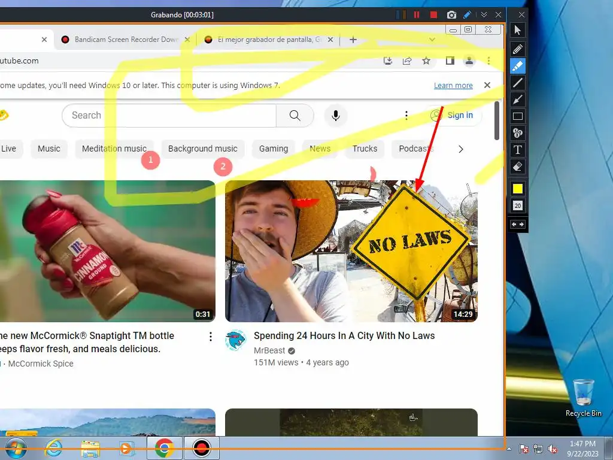
Task: Take a screenshot with camera icon
Action: click(x=451, y=15)
